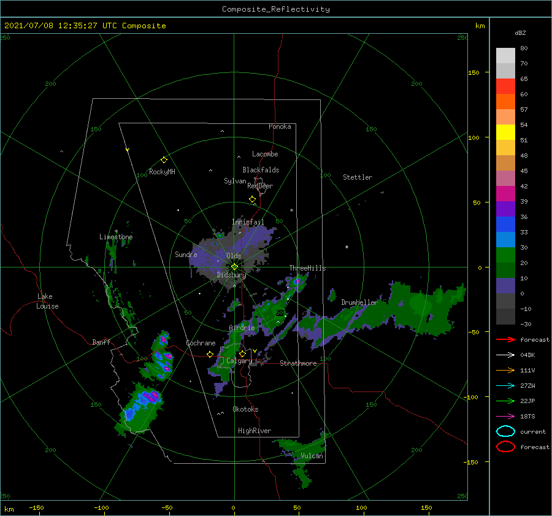552x516 pixels.
Task: Click the Limestone label
Action: pos(116,237)
